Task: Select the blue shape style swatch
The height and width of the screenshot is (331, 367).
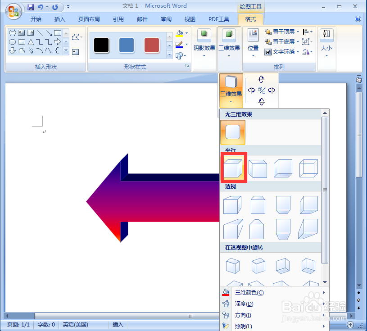Action: pyautogui.click(x=127, y=45)
